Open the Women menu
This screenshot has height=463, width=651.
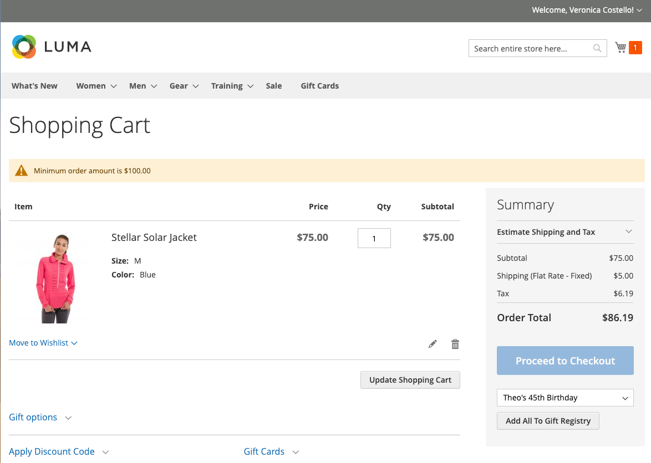[x=96, y=86]
